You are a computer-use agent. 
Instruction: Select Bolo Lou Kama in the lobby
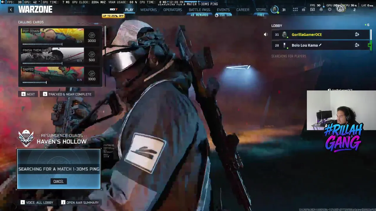(320, 45)
